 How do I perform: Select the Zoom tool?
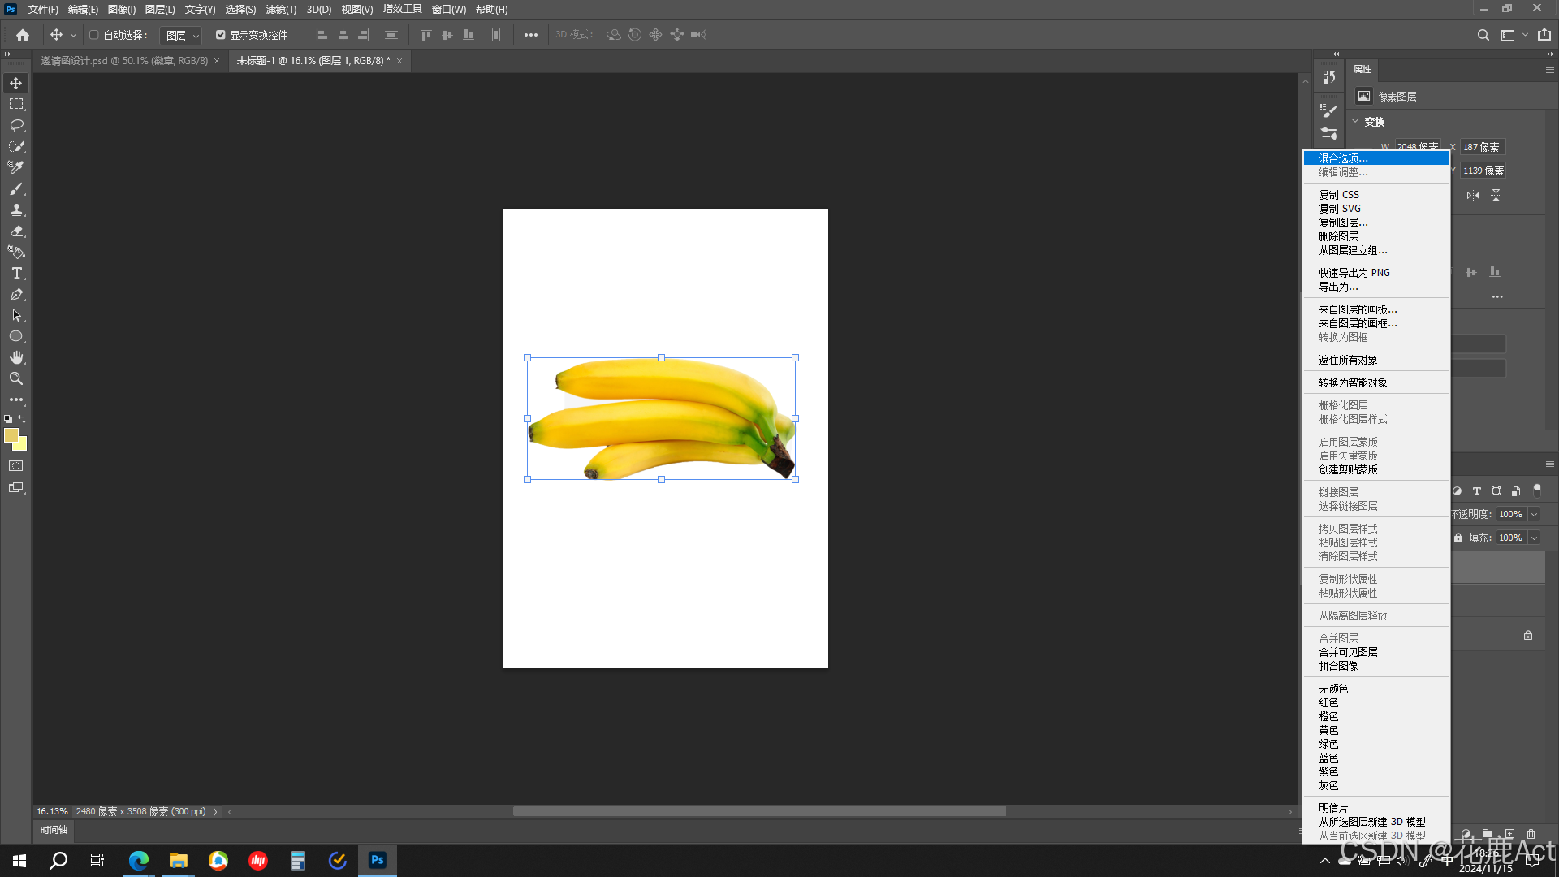16,378
